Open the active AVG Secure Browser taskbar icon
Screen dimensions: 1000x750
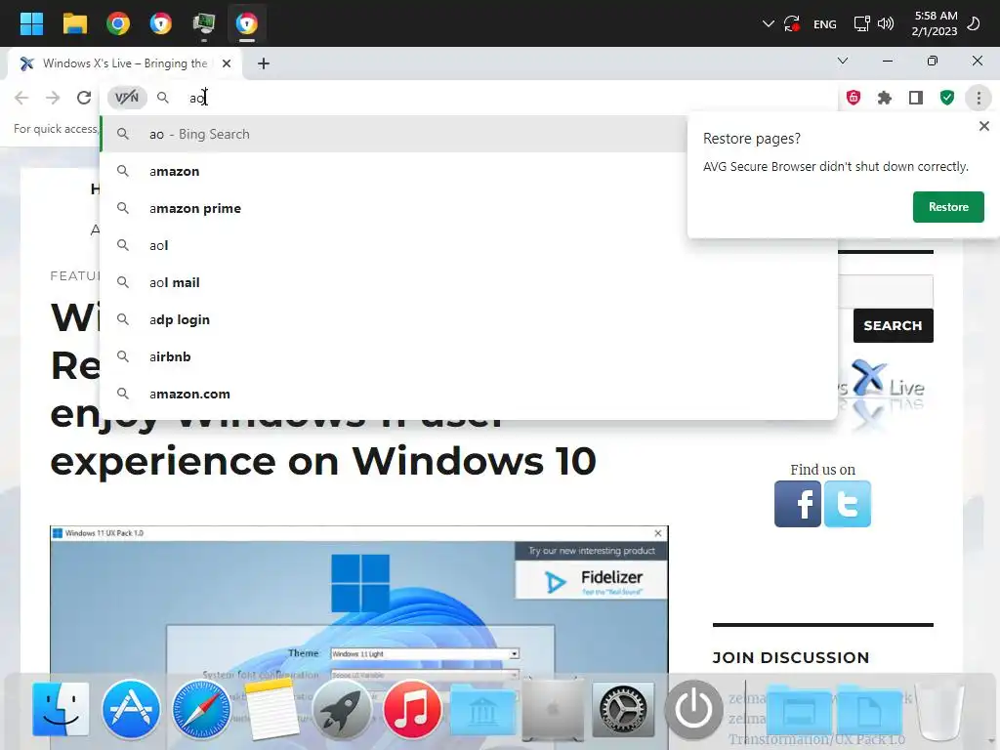247,23
